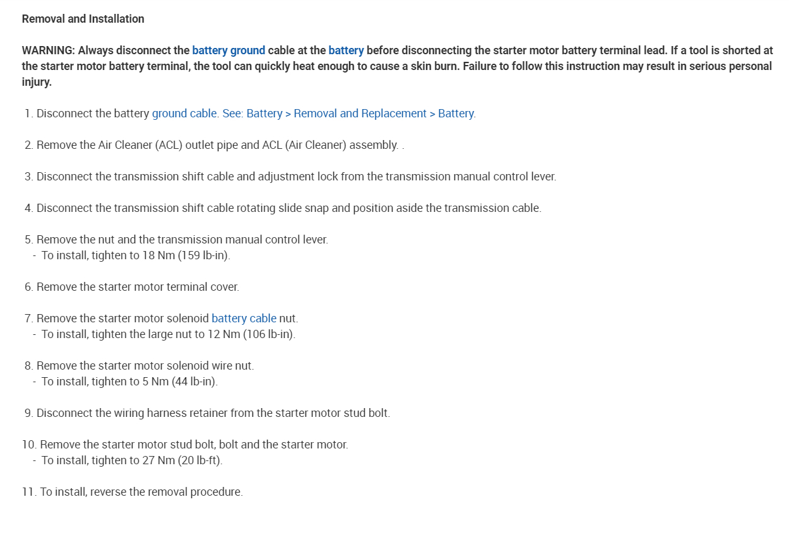Click the bold "battery" link after "cable at the"
The width and height of the screenshot is (789, 538).
coord(346,50)
